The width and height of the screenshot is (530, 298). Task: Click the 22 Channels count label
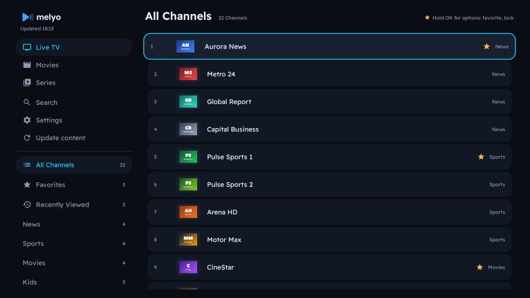tap(233, 18)
